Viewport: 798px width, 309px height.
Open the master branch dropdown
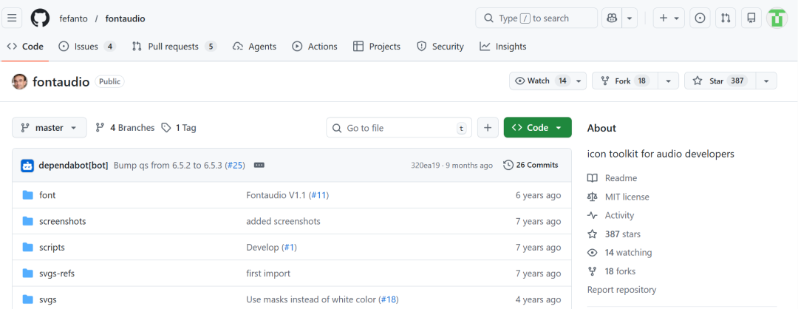coord(50,128)
